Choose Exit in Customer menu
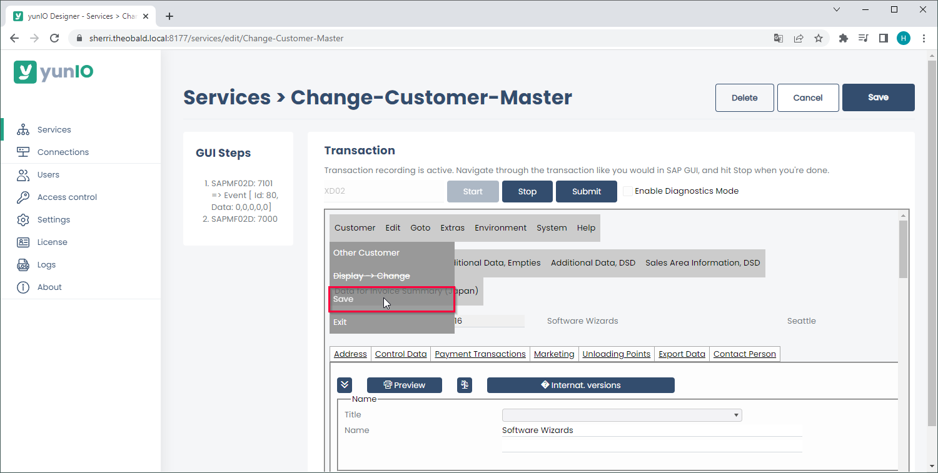938x473 pixels. (391, 322)
